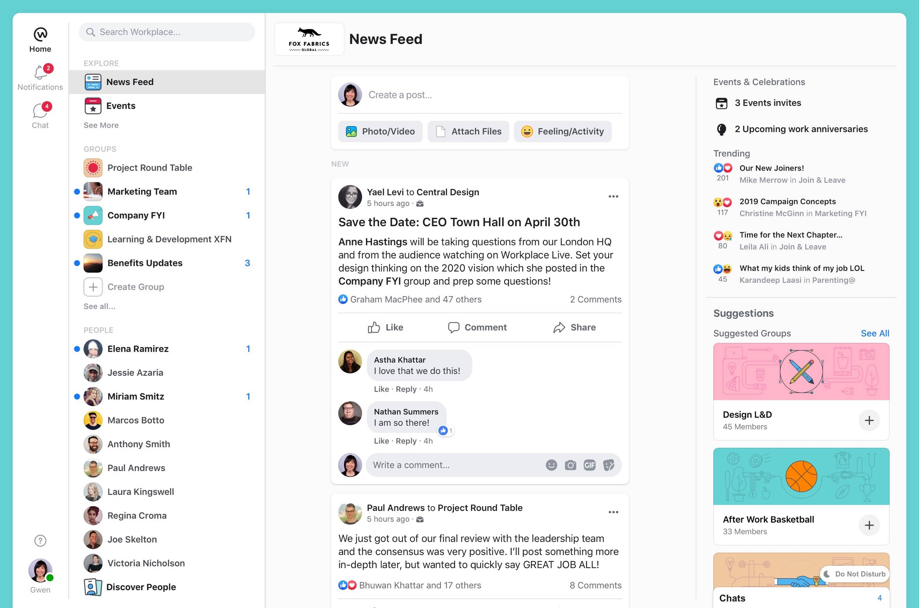Open the Chat panel

[40, 114]
